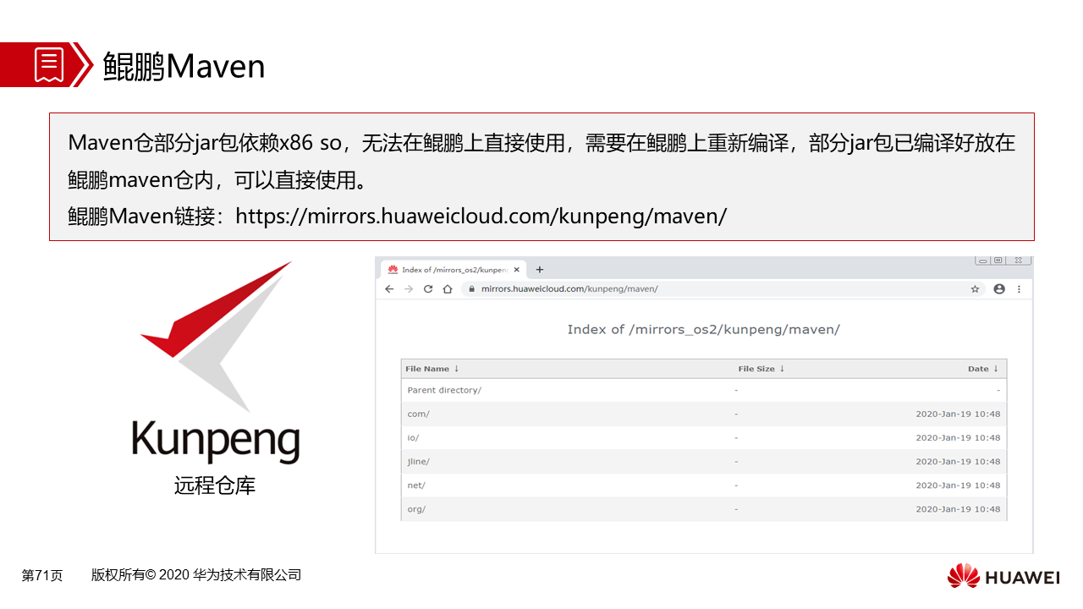Click the org/ date 2020-Jan-19 10:48

(958, 508)
